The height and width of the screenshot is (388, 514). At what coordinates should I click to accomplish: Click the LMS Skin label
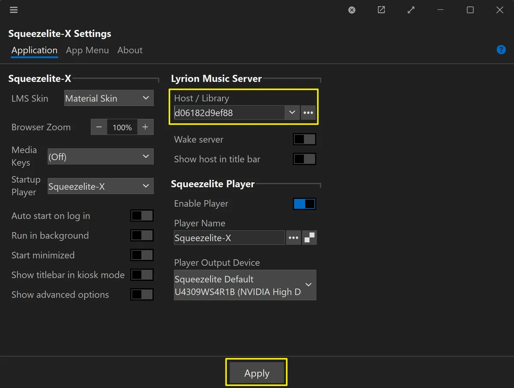(x=30, y=98)
